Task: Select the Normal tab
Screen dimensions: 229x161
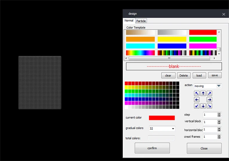Action: tap(129, 21)
